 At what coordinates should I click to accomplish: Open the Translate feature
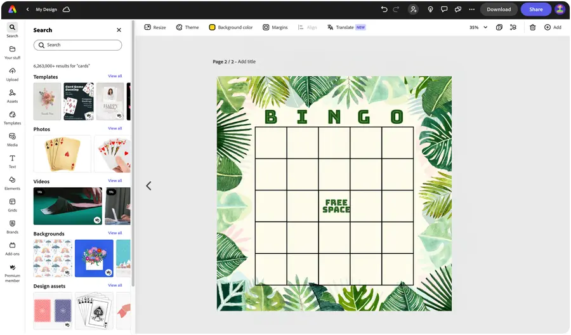point(346,27)
